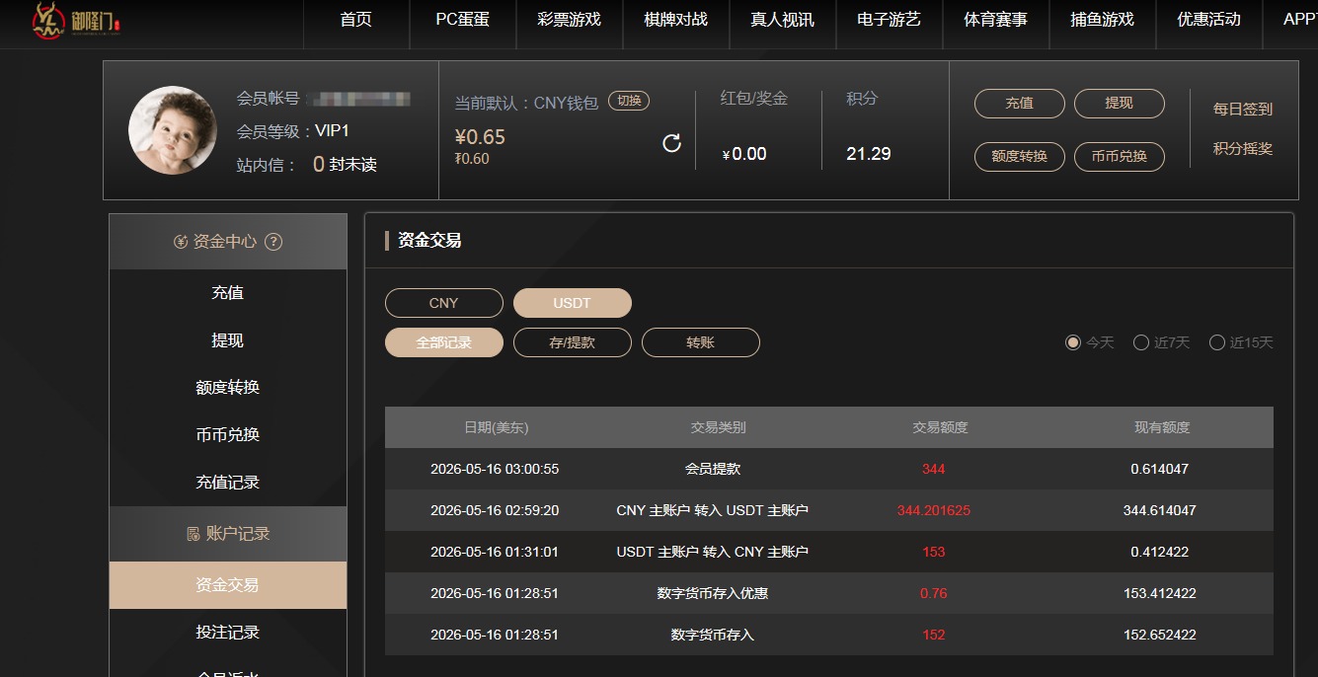Filter by 转账 records
The width and height of the screenshot is (1318, 677).
[x=701, y=342]
